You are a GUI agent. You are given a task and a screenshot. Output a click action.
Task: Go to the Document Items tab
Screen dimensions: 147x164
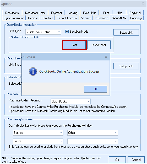pyautogui.click(x=35, y=13)
